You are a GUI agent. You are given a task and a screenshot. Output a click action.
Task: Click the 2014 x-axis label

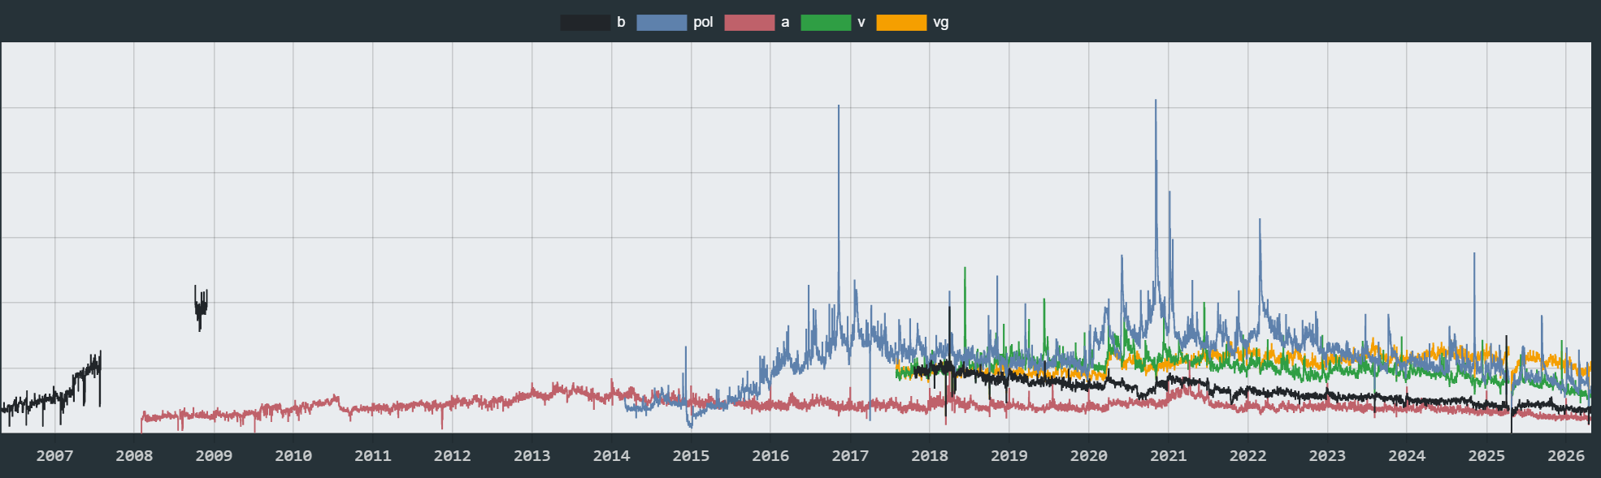[612, 455]
